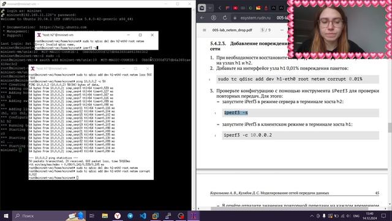Viewport: 392px width, 221px height.
Task: Click the ping statistics line in the h1 terminal
Action: [53, 158]
